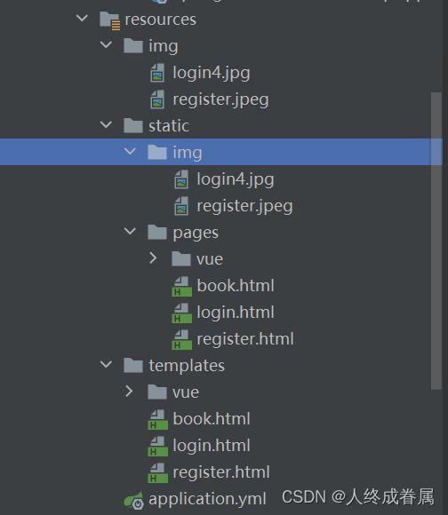Click book.html file icon under pages
The width and height of the screenshot is (448, 515).
(x=181, y=287)
